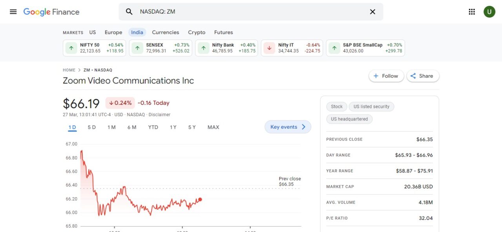Viewport: 502px width, 232px height.
Task: Open the Disclaimer link
Action: tap(159, 115)
